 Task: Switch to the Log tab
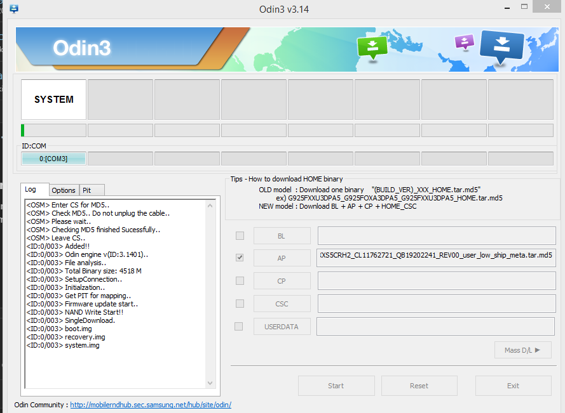pyautogui.click(x=35, y=189)
